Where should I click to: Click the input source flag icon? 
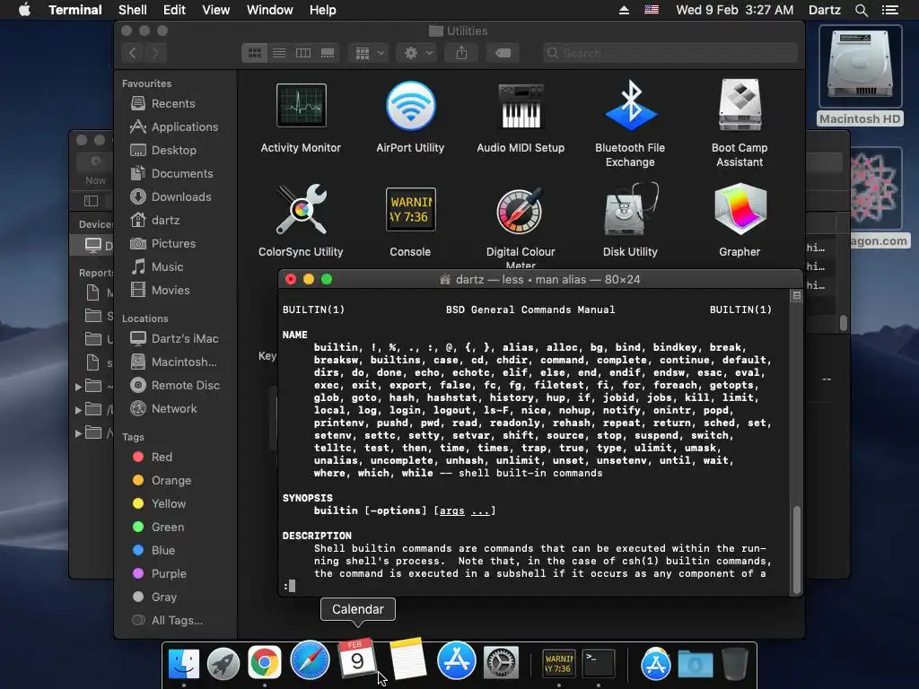[x=652, y=10]
